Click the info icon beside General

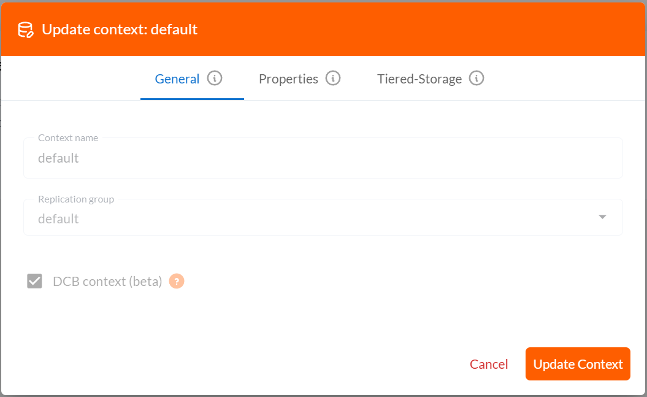215,79
